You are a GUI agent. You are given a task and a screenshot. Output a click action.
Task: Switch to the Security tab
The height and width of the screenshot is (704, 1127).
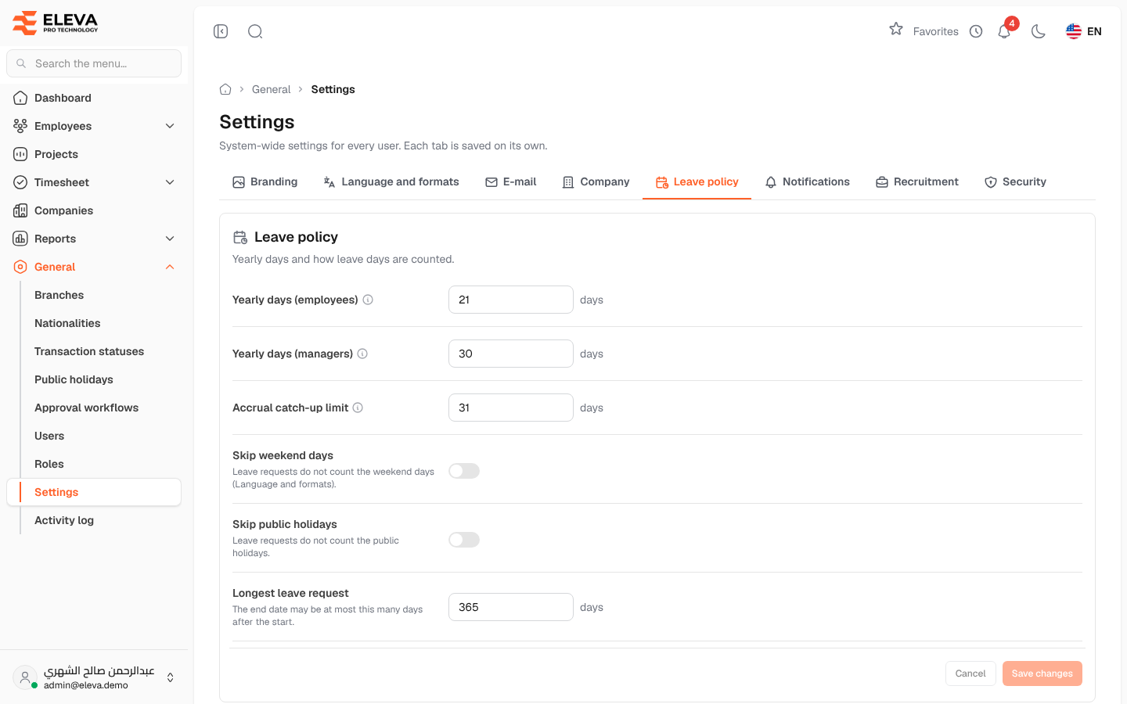pyautogui.click(x=1015, y=181)
